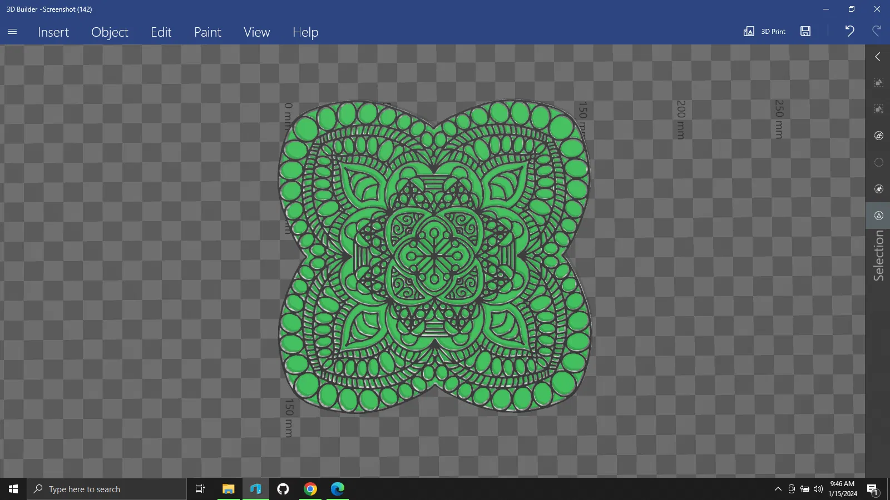Click the 3D Print button
890x500 pixels.
764,32
